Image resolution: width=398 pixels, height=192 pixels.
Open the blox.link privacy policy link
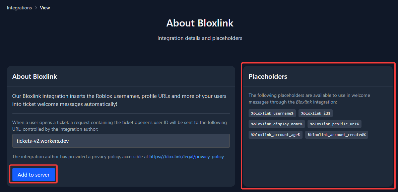(x=187, y=157)
